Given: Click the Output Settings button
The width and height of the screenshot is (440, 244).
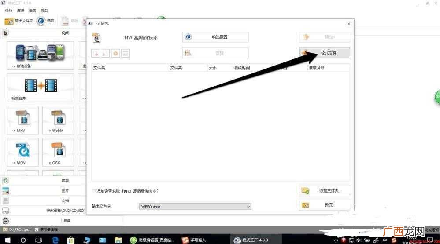Looking at the screenshot, I should [215, 37].
